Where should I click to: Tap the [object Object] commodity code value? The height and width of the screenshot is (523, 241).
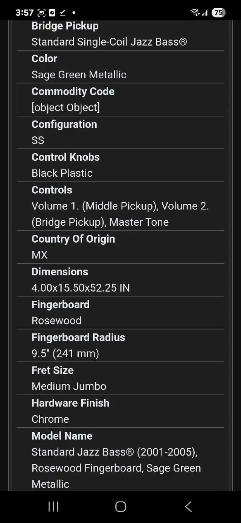click(x=66, y=107)
